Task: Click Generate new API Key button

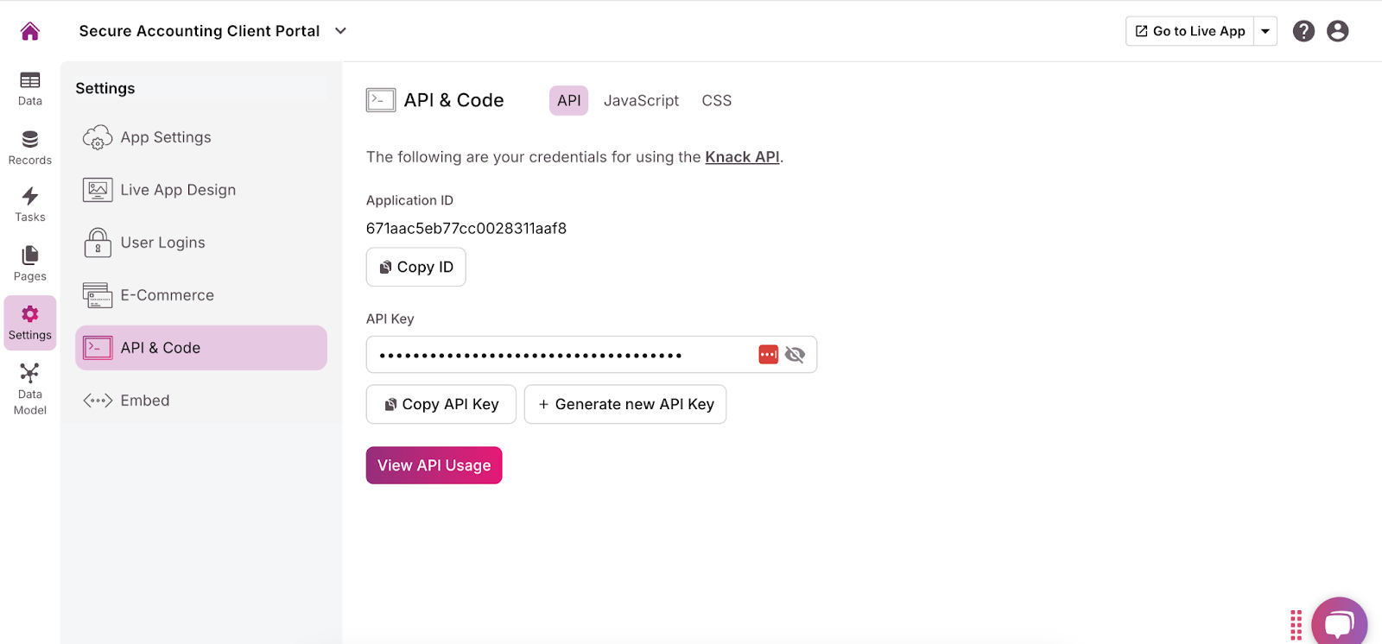Action: tap(625, 404)
